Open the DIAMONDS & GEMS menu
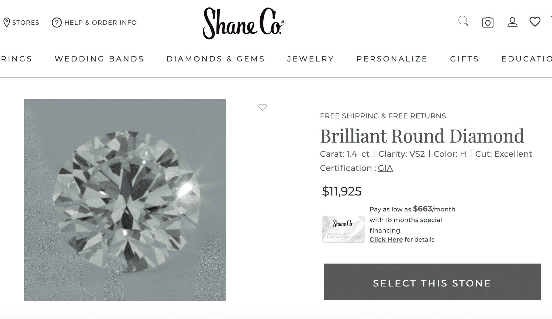 216,59
